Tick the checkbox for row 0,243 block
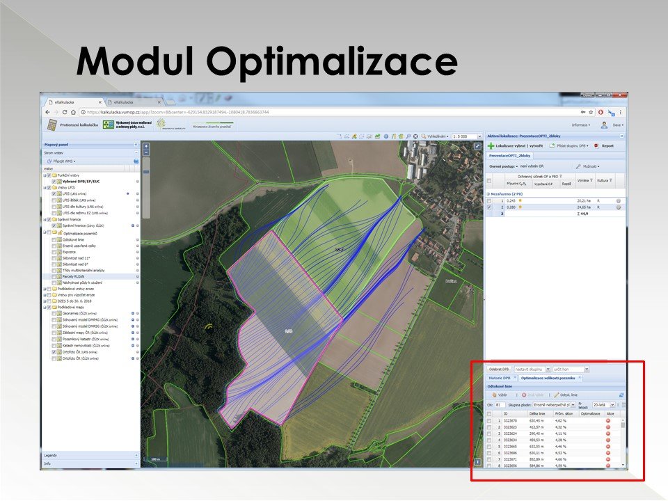Viewport: 668px width, 501px height. tap(490, 200)
